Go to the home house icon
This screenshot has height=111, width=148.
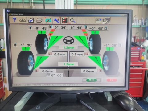31,20
